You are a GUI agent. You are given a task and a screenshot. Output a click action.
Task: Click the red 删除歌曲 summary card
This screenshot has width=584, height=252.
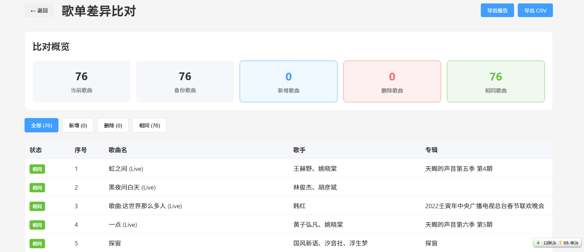(392, 81)
